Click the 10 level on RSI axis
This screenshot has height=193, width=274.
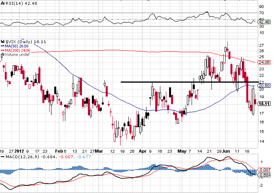pos(262,33)
